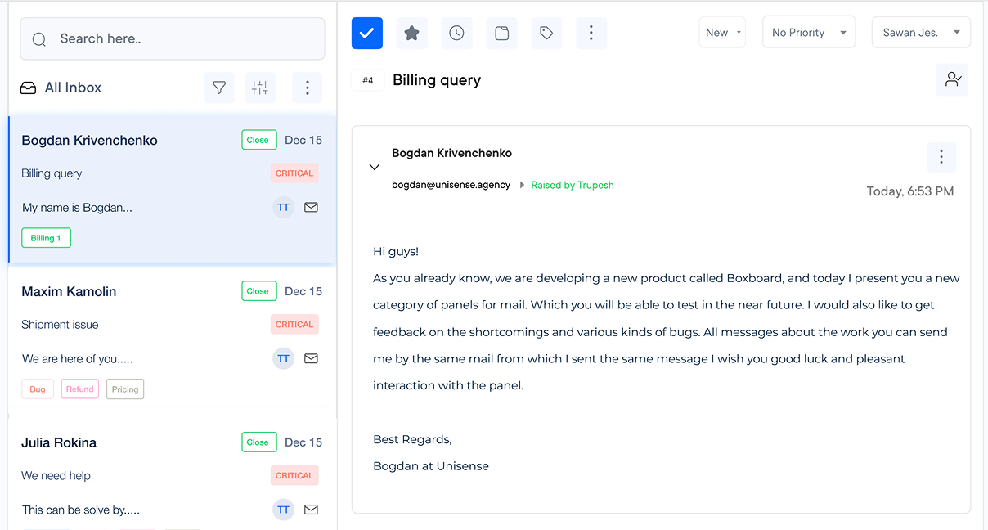Select the All Inbox label

[73, 88]
